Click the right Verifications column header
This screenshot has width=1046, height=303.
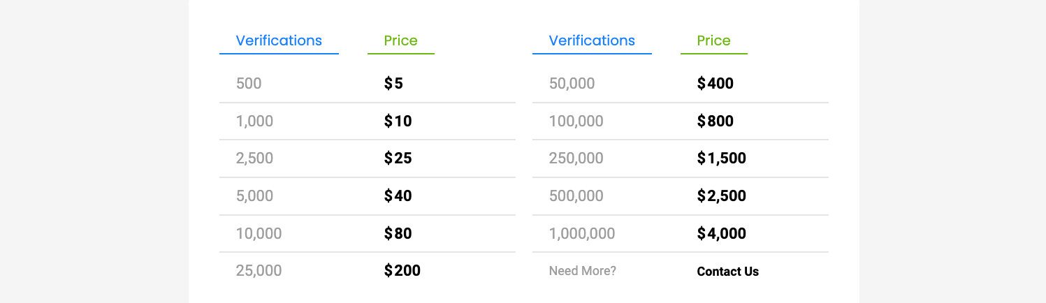point(592,40)
